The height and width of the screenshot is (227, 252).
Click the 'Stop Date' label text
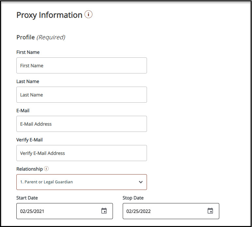(x=133, y=198)
